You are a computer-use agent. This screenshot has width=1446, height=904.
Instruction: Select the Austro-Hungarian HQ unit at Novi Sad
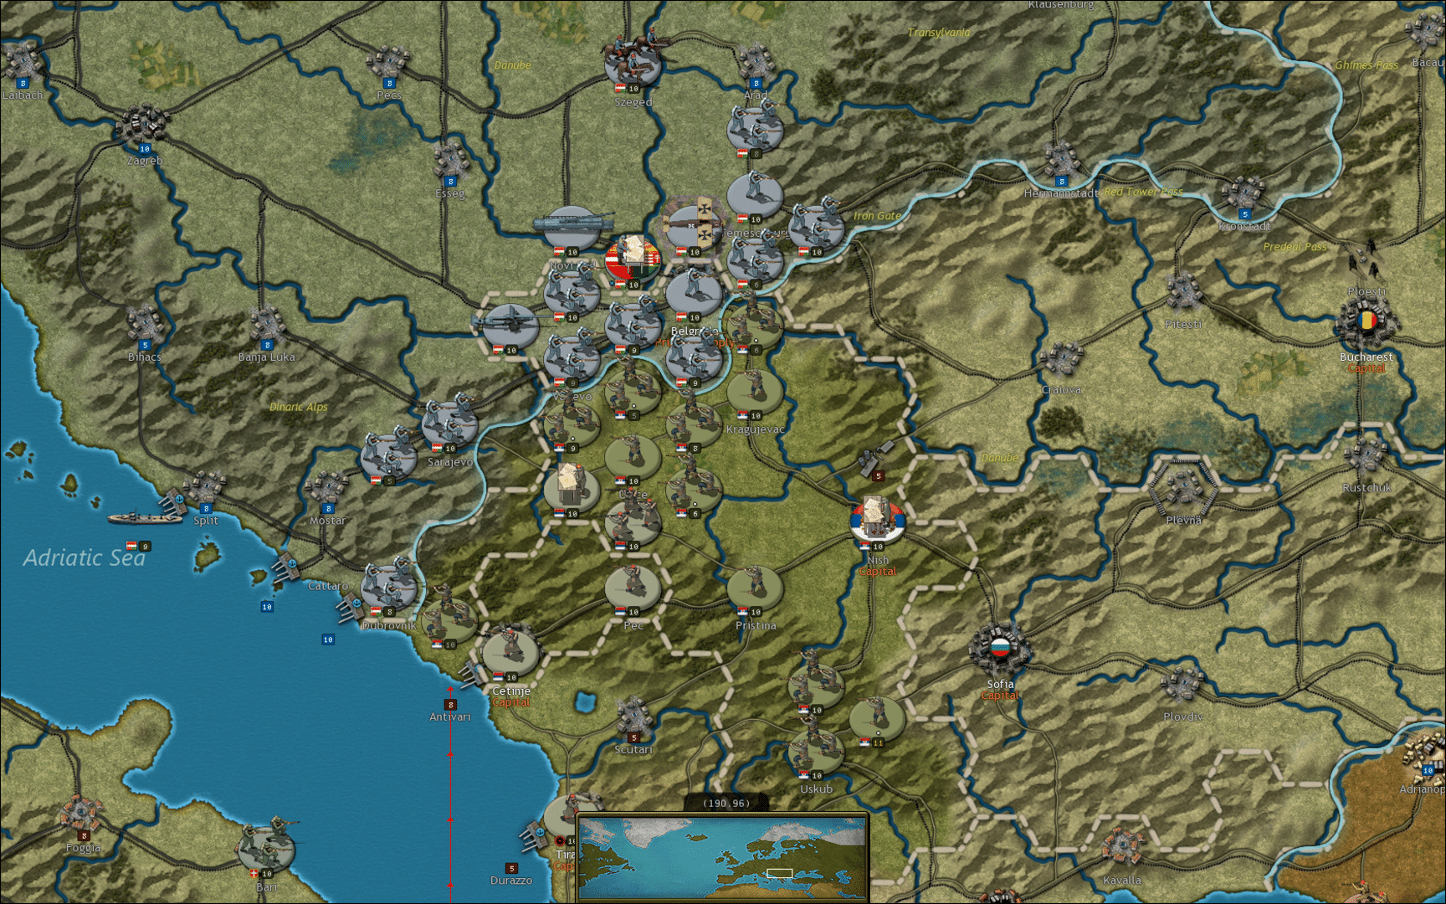(633, 259)
